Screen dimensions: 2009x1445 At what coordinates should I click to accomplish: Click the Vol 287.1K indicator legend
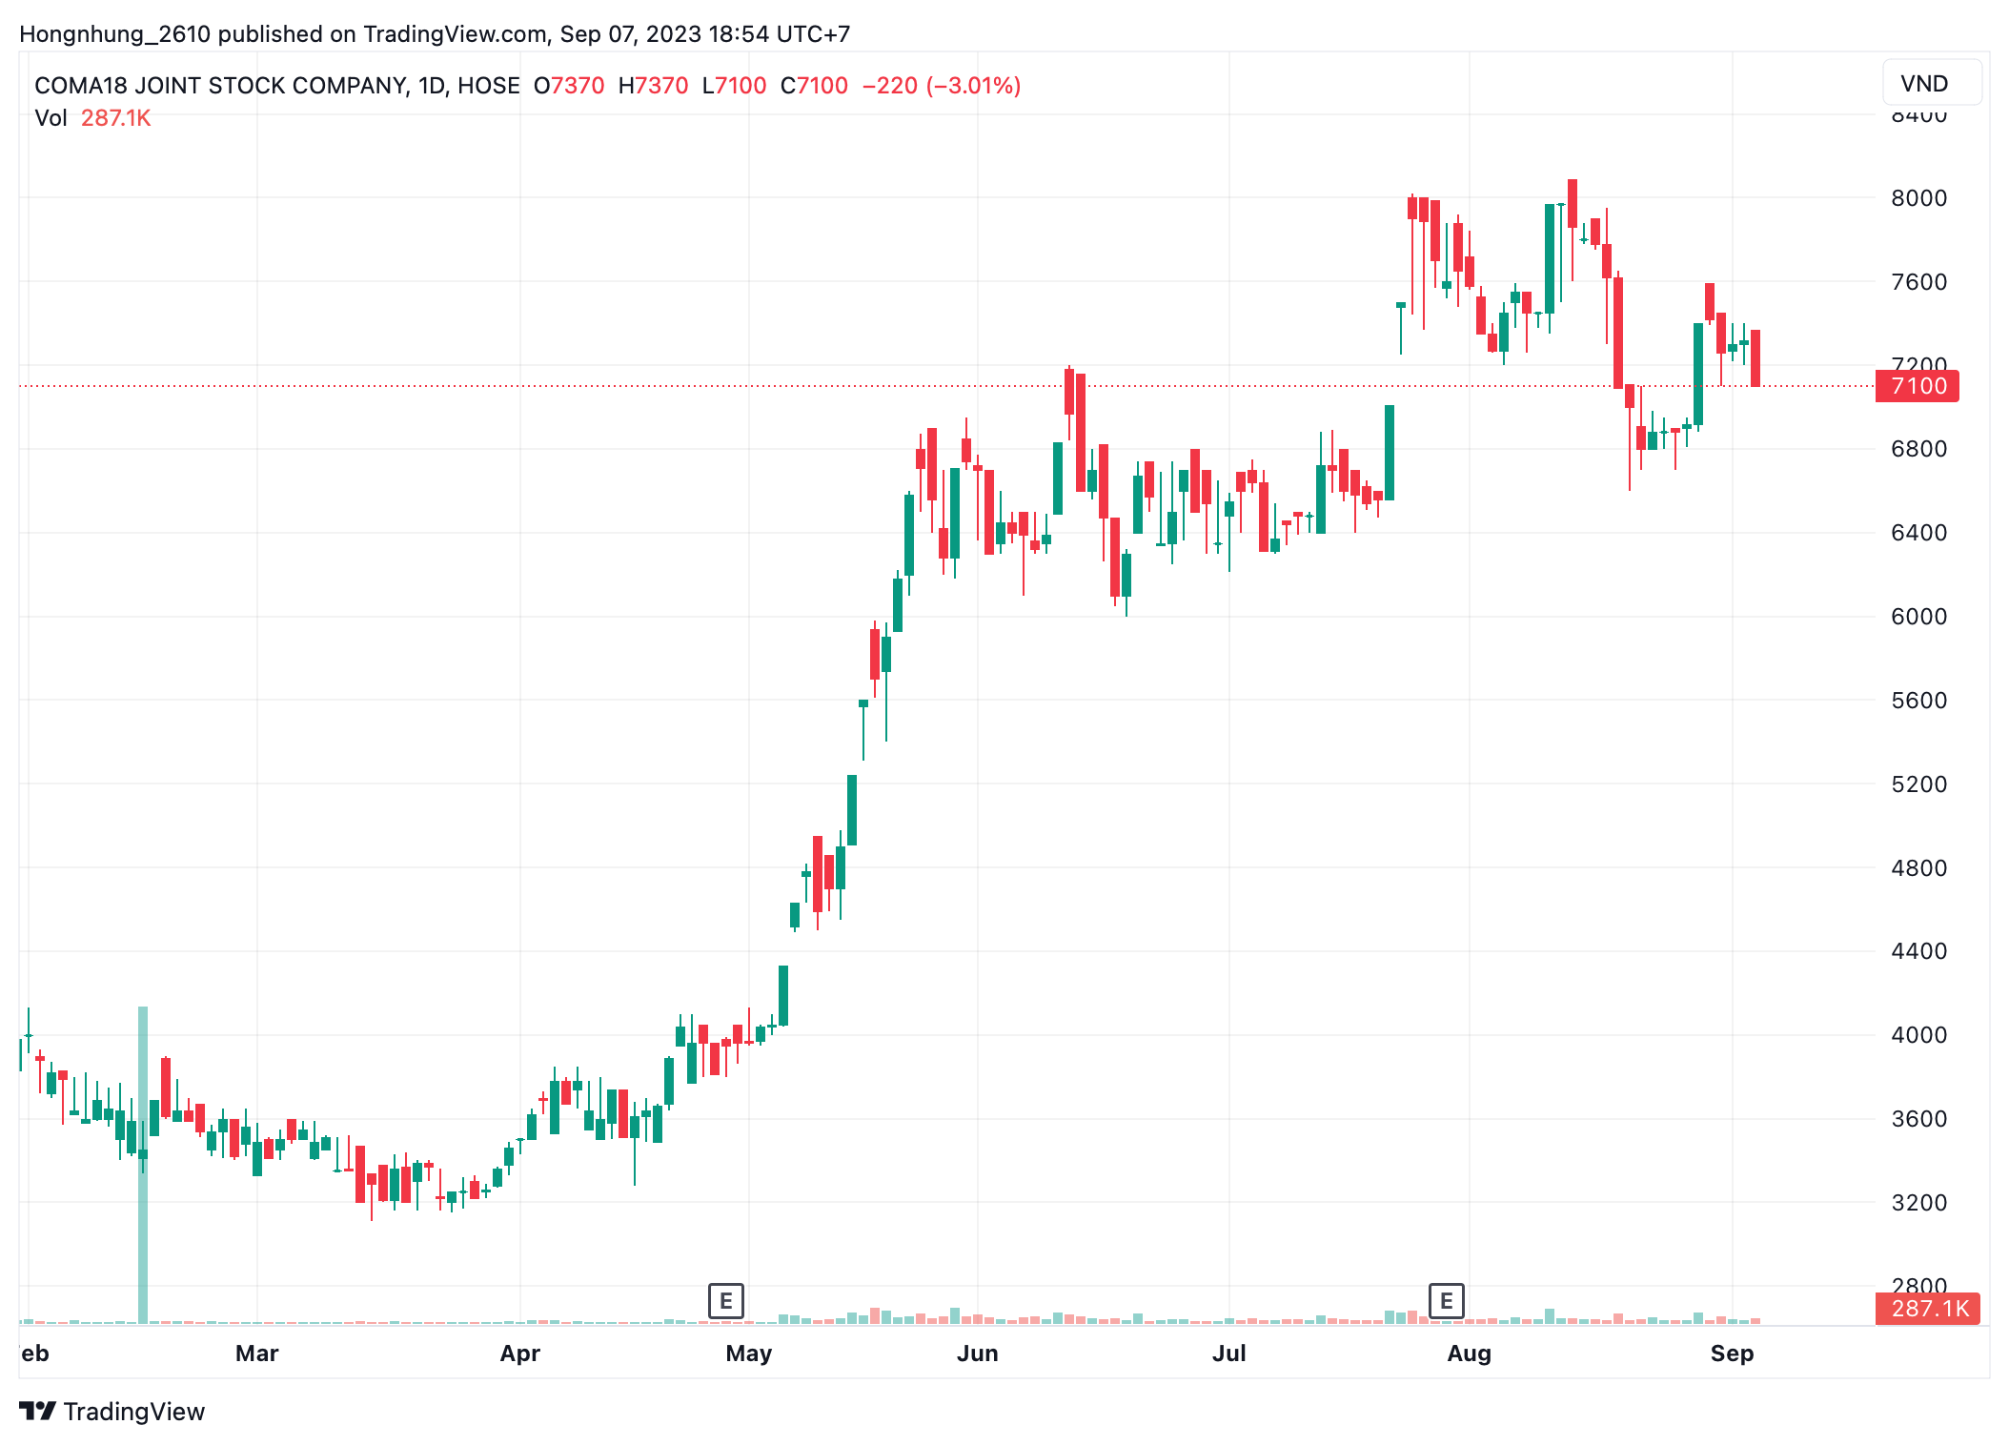[x=92, y=118]
